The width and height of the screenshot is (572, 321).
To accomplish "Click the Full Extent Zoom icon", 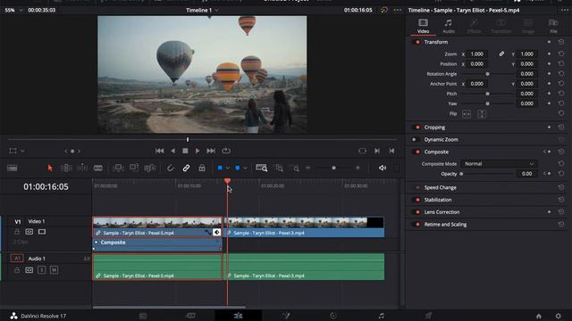I will click(x=262, y=168).
